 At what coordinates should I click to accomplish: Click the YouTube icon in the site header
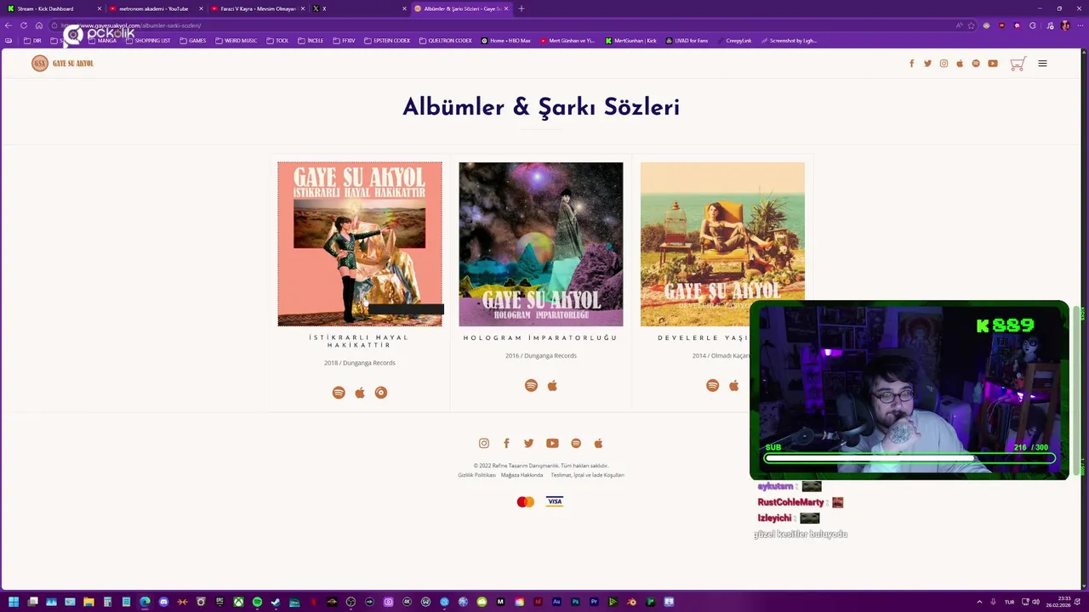(993, 64)
